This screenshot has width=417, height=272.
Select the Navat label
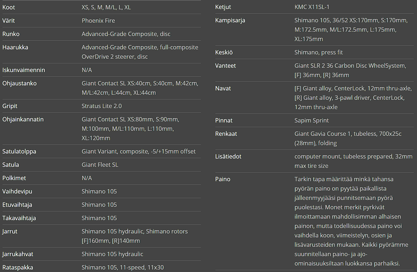click(223, 88)
